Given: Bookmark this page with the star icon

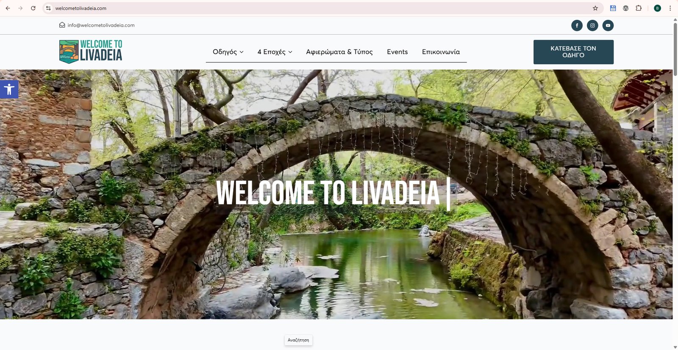Looking at the screenshot, I should click(x=595, y=8).
